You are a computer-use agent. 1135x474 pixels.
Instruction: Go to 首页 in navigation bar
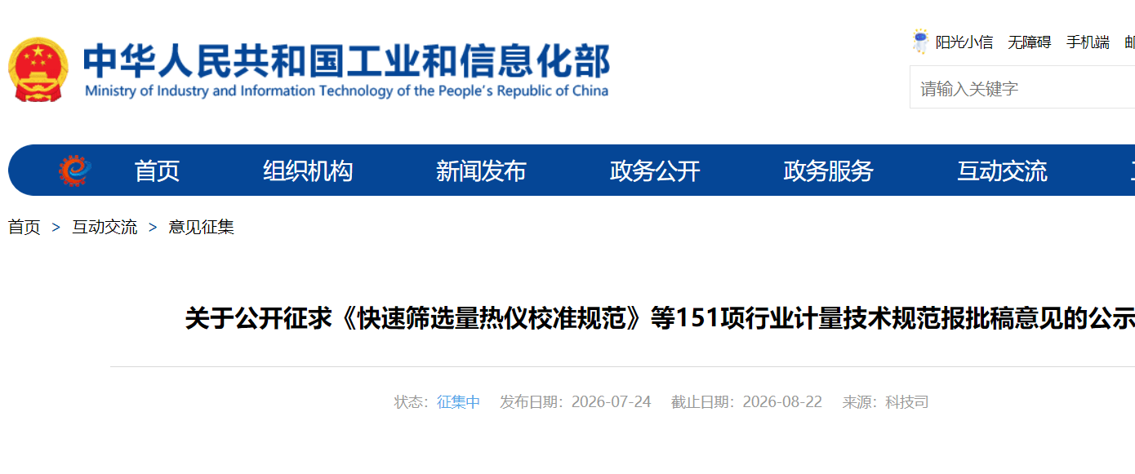(x=157, y=171)
